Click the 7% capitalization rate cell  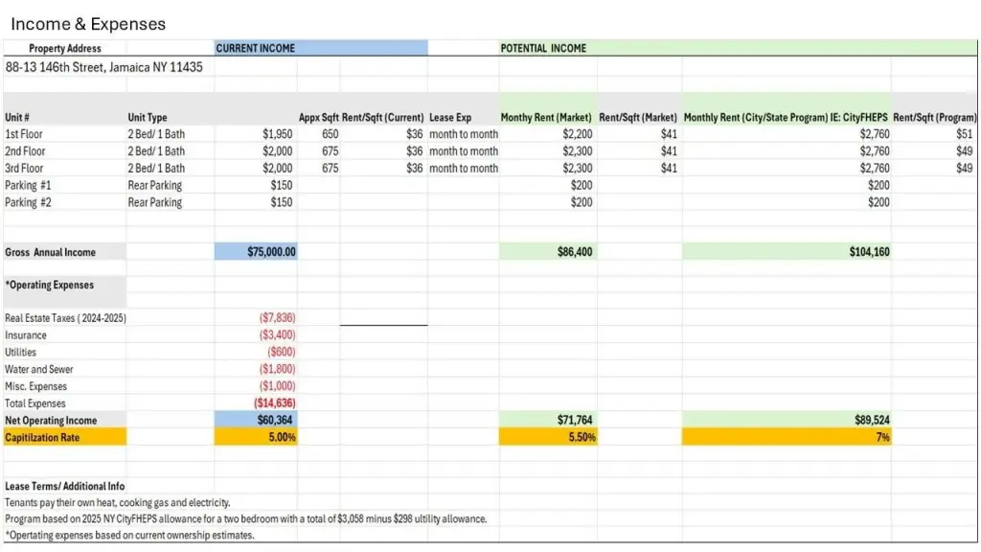tap(881, 437)
